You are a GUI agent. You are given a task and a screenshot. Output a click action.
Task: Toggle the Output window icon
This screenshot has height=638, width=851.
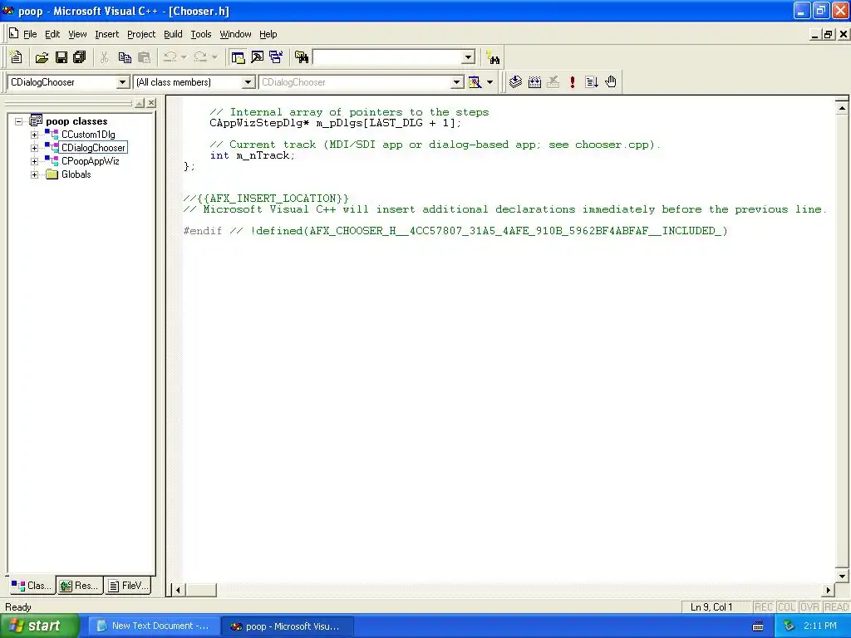click(257, 57)
